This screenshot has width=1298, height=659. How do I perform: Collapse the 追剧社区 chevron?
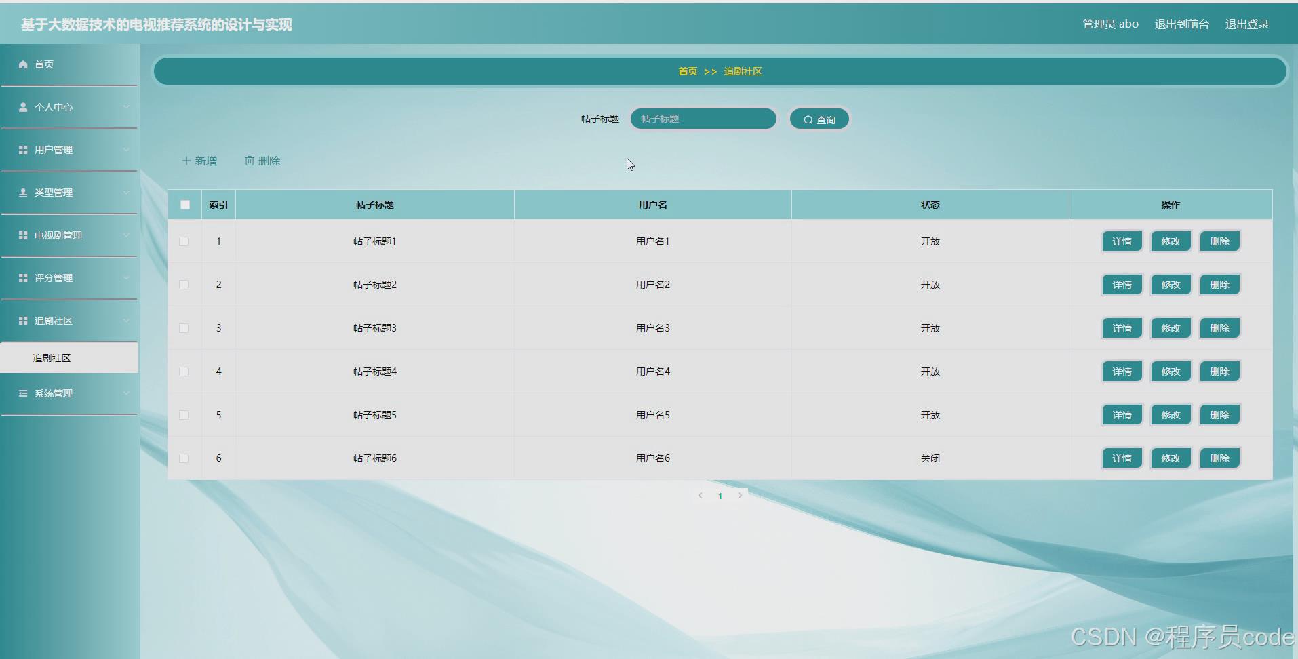click(x=126, y=321)
